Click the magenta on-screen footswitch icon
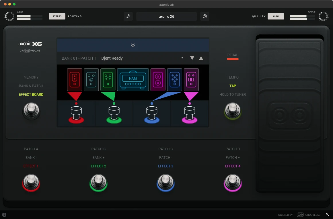333x219 pixels. click(x=190, y=115)
